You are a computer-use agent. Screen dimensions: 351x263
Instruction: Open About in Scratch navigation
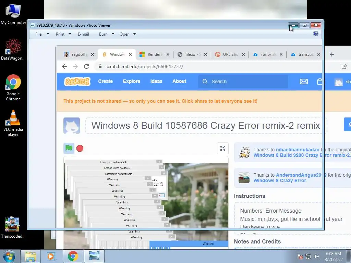click(179, 82)
